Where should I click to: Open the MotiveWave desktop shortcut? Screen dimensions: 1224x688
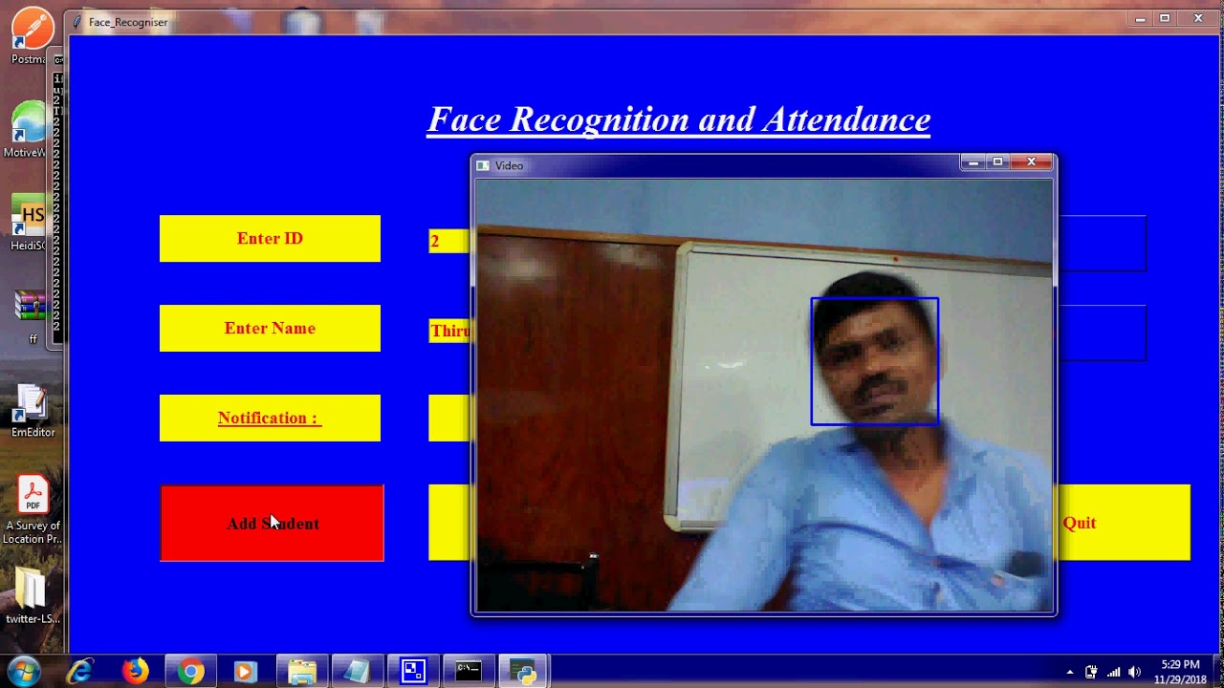[29, 130]
